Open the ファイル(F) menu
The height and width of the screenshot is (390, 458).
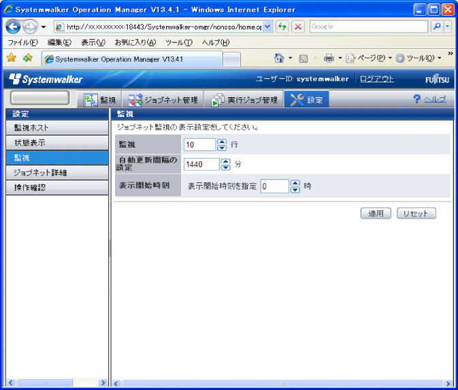22,43
